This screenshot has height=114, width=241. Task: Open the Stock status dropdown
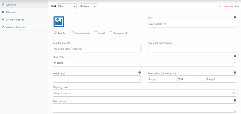(x=145, y=63)
